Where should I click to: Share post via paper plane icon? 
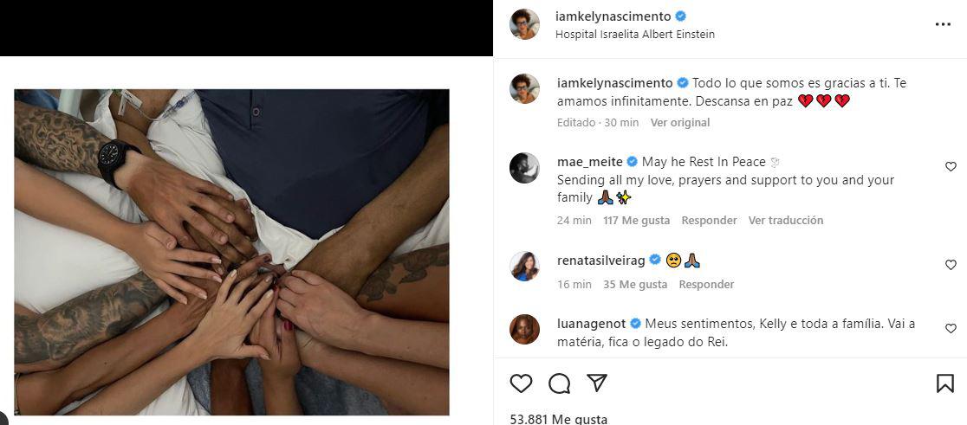coord(597,383)
